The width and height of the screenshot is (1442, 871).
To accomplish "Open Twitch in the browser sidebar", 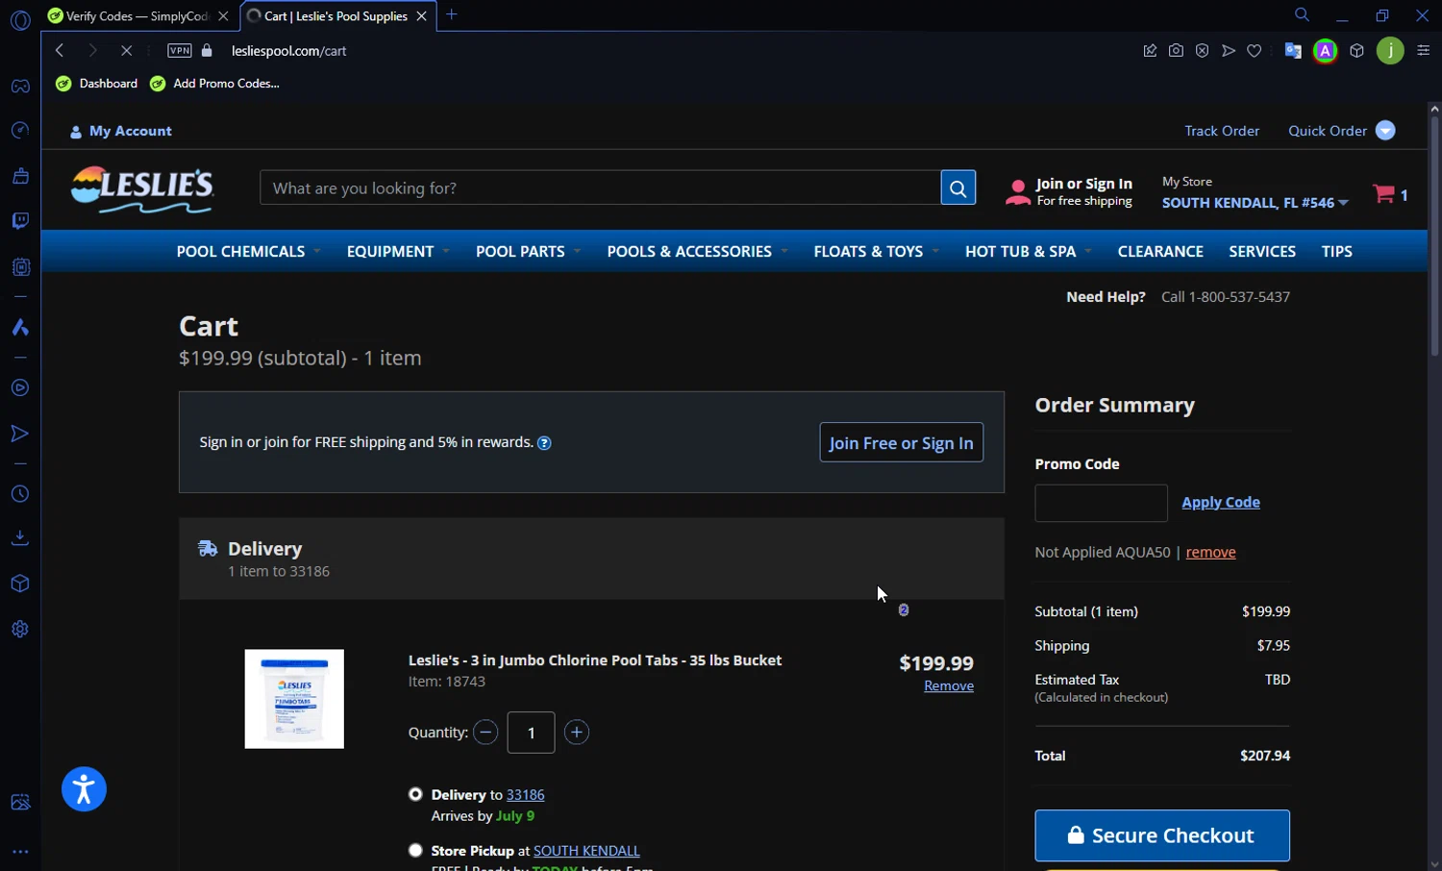I will 20,221.
